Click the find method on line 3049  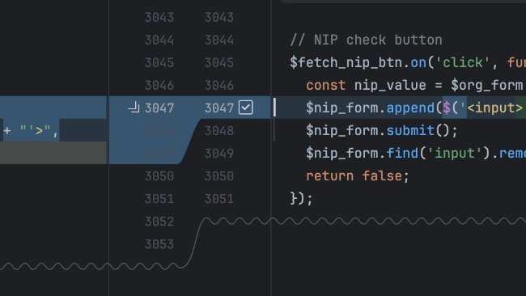pos(402,153)
